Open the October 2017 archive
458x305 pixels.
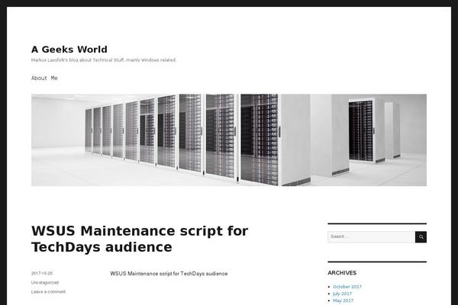[347, 287]
